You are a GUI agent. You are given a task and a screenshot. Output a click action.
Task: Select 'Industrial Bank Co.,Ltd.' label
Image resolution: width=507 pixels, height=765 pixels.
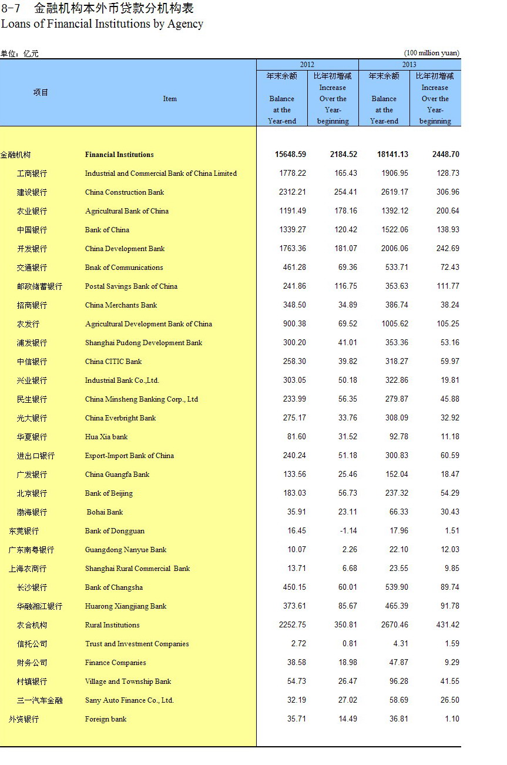point(122,380)
